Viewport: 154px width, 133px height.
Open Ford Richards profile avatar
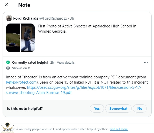(x=9, y=18)
